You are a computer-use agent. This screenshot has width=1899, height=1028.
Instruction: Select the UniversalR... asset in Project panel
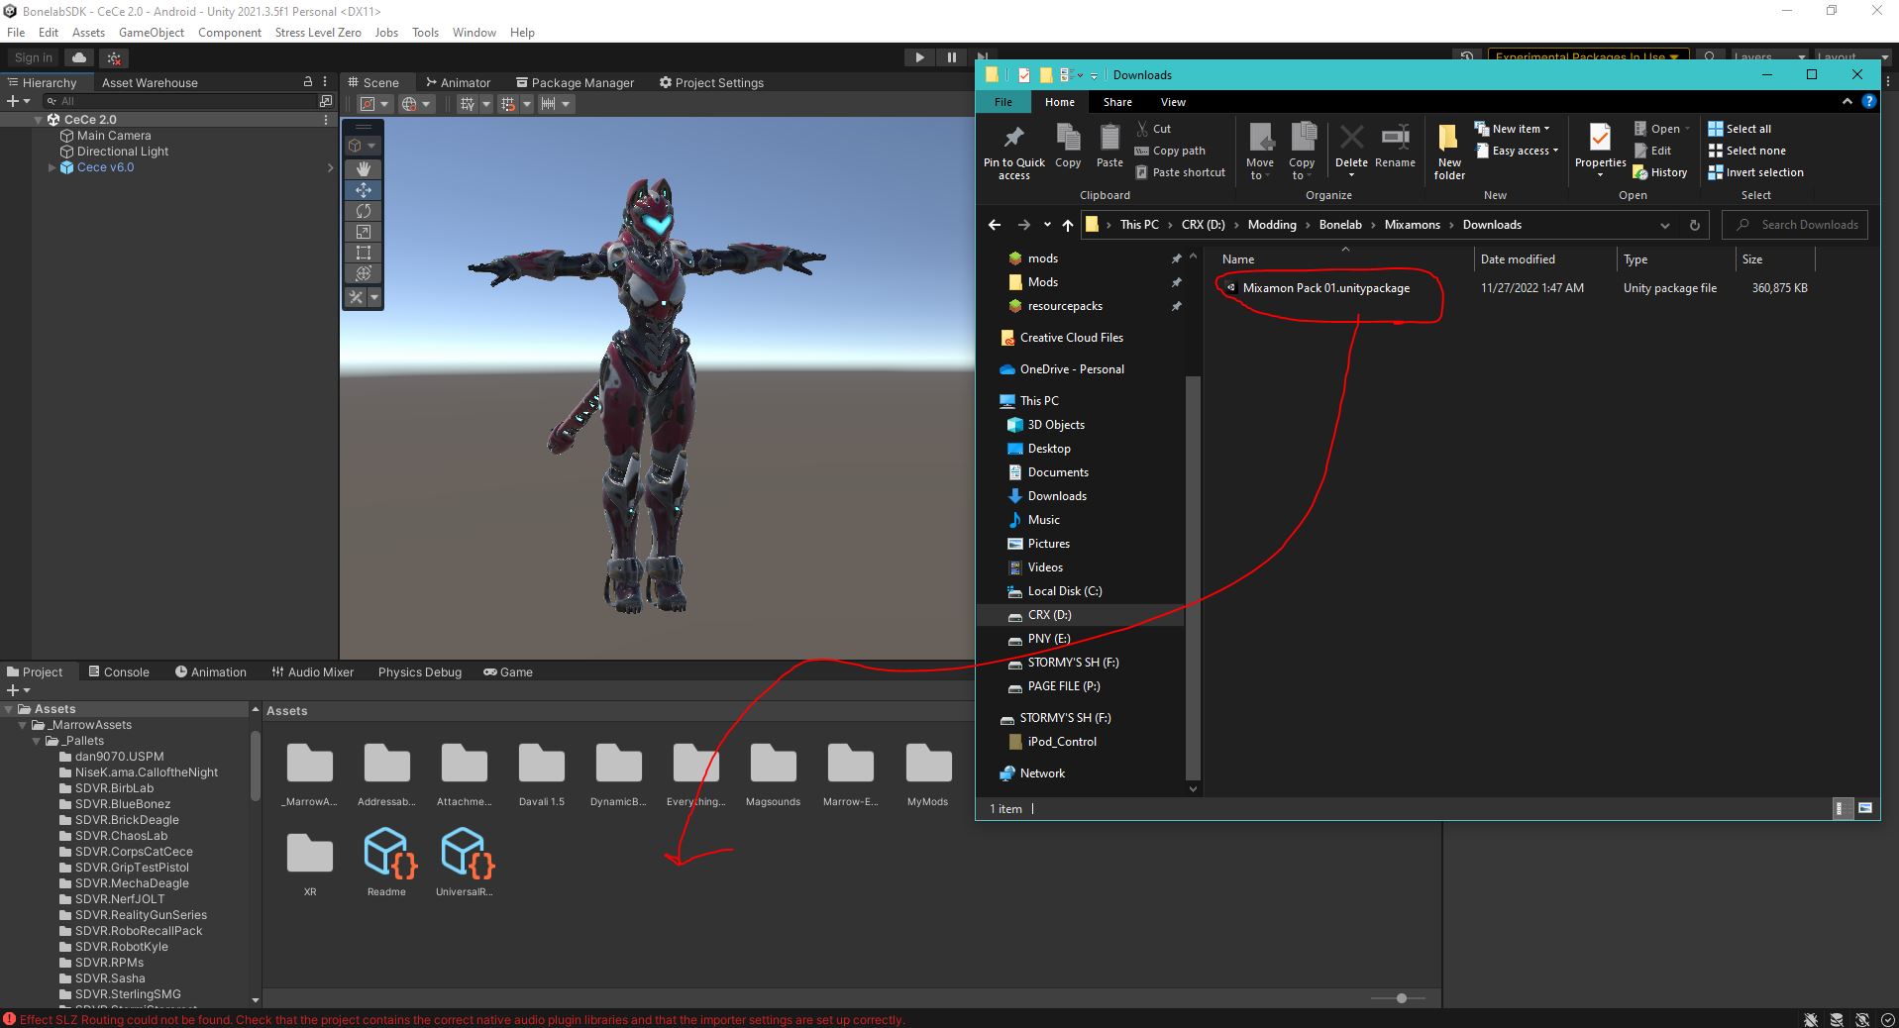[464, 862]
